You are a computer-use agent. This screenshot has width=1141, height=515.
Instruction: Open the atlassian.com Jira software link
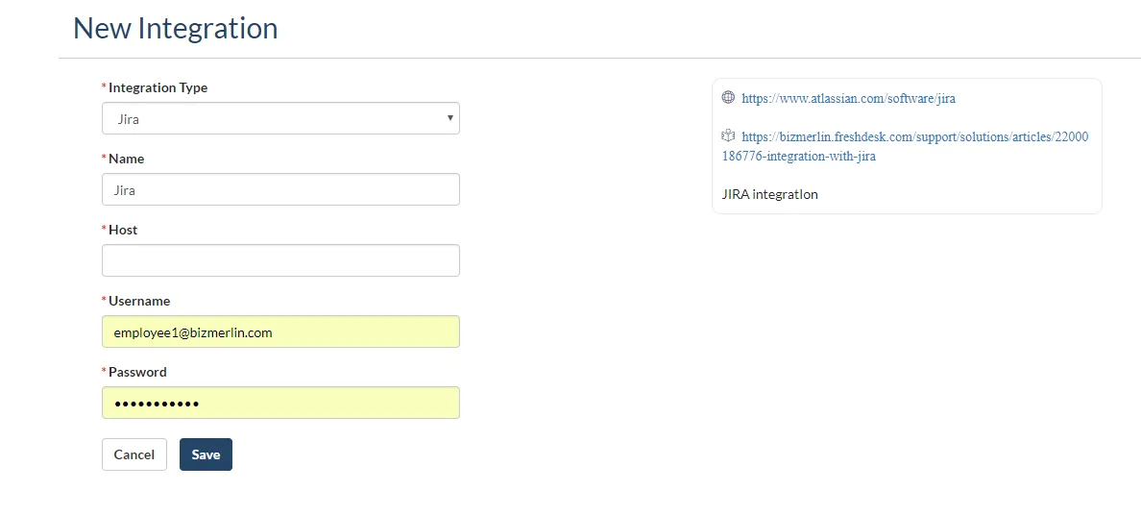pos(848,98)
